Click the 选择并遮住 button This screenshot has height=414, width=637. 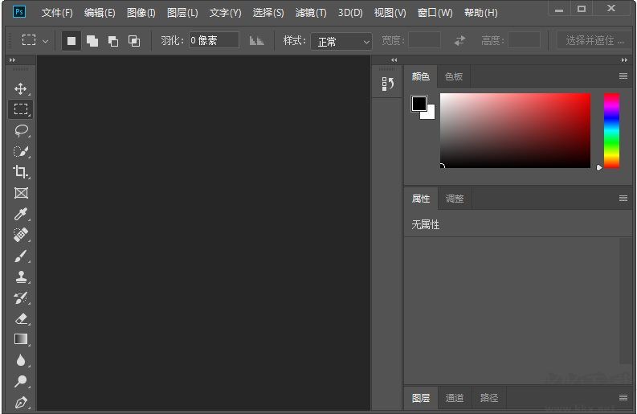[594, 40]
